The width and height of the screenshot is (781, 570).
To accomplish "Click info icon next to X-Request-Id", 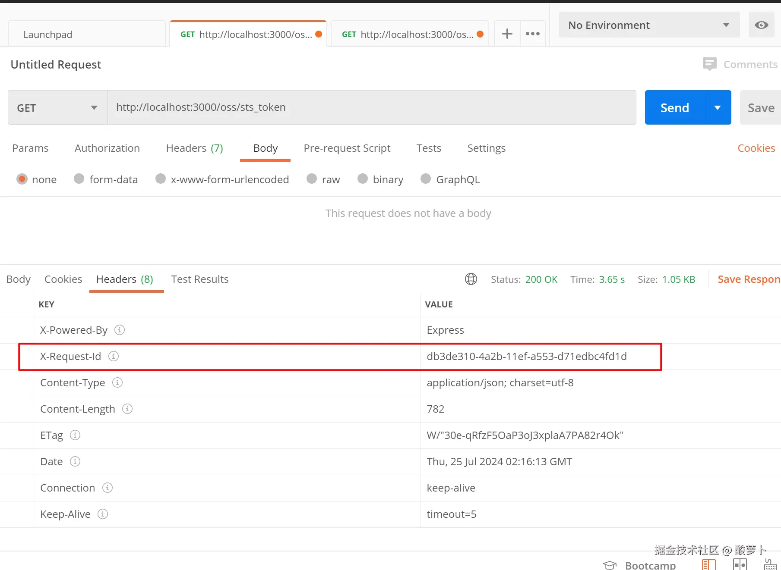I will 114,356.
